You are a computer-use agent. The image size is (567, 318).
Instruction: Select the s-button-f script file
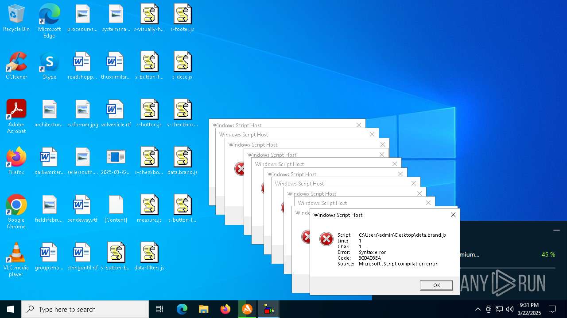[x=149, y=66]
